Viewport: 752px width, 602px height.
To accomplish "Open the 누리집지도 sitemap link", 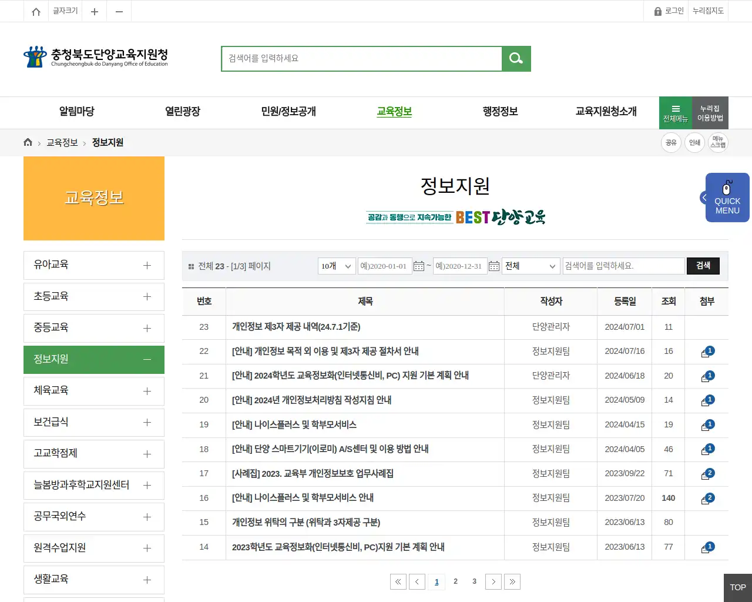I will coord(708,11).
